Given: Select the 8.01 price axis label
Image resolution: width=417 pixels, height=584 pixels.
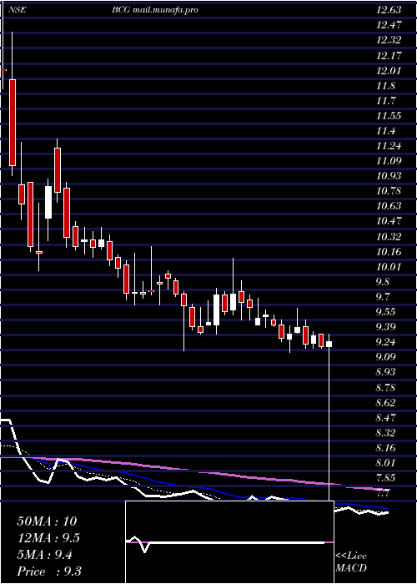Looking at the screenshot, I should (385, 463).
